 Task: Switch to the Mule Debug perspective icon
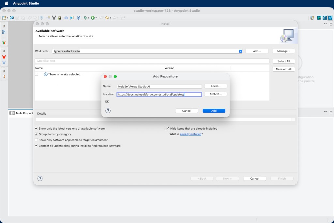click(x=319, y=18)
